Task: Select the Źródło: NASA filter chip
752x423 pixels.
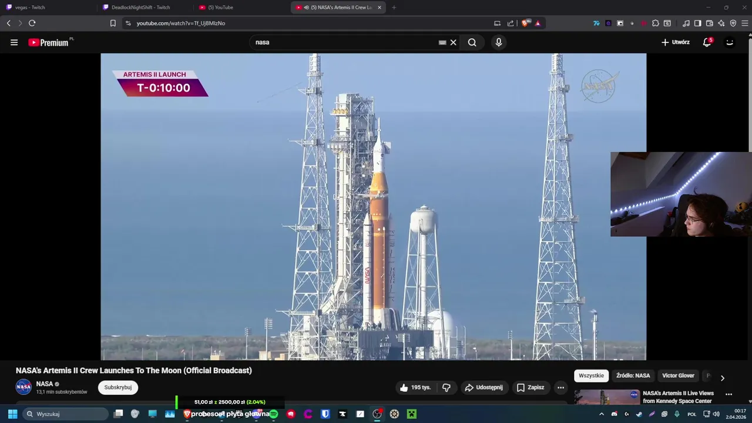Action: click(633, 376)
